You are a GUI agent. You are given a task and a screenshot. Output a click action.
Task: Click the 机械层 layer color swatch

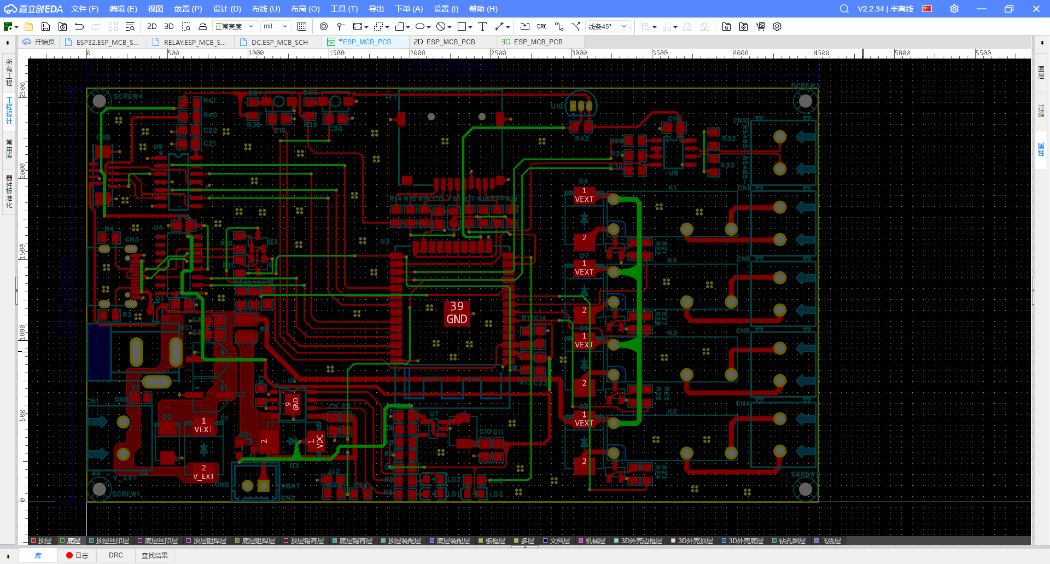coord(580,540)
